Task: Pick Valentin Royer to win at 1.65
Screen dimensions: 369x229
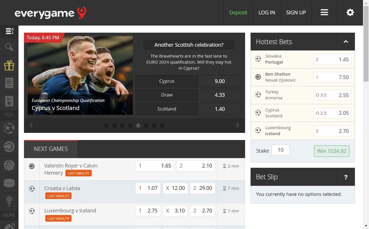Action: [155, 166]
